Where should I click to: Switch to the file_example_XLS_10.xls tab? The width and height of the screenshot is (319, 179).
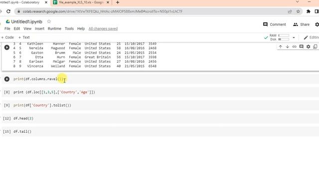click(81, 2)
